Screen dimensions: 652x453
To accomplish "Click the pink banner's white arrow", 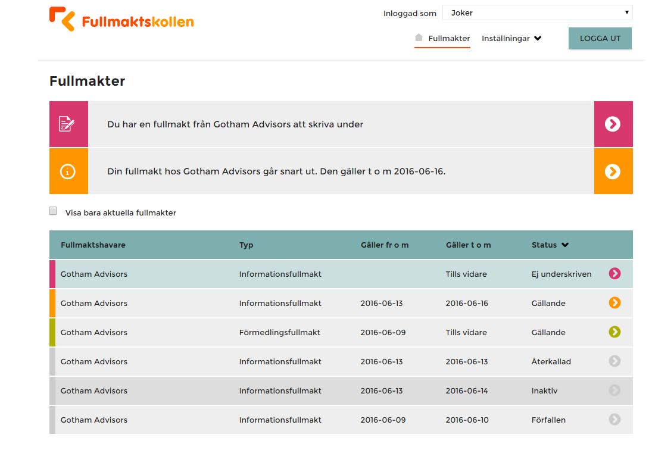I will coord(613,124).
